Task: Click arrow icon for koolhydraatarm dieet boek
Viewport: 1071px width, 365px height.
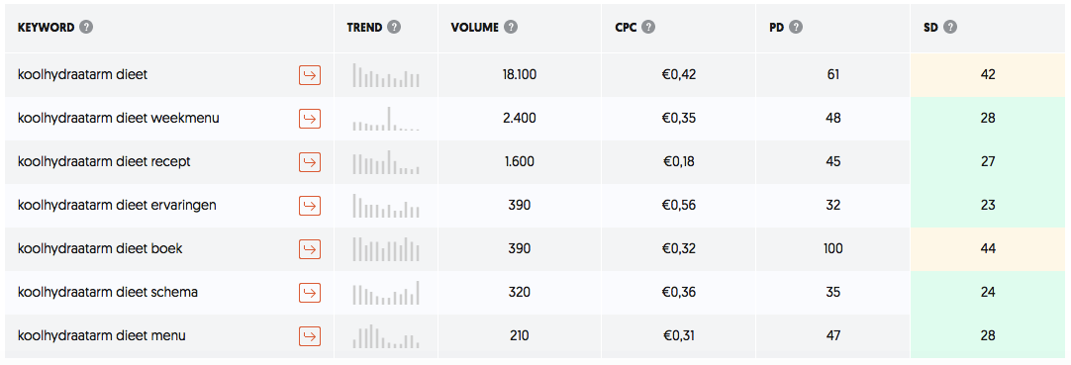Action: tap(310, 249)
